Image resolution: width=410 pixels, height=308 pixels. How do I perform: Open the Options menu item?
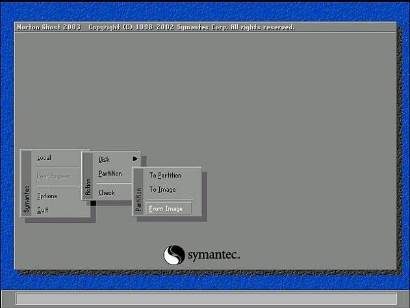click(x=47, y=196)
